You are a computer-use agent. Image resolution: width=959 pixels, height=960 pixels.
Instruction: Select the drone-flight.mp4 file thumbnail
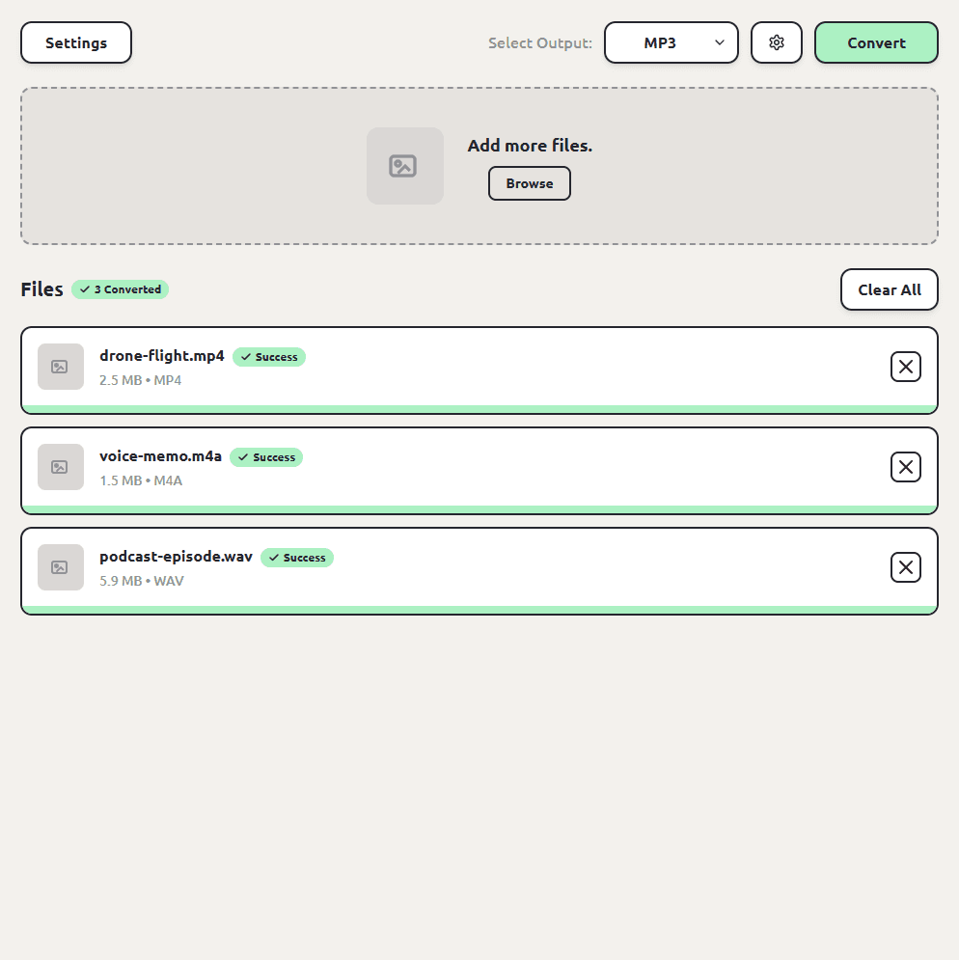click(61, 367)
